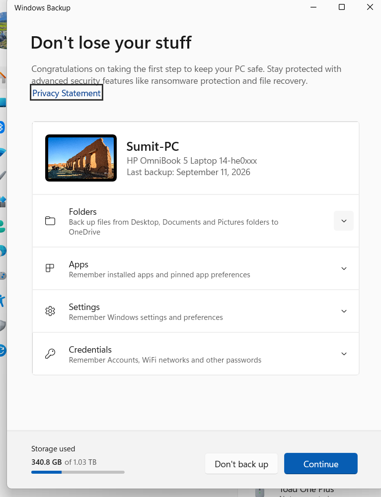Click the HP OmniBook 5 Laptop model text
381x497 pixels.
point(192,161)
